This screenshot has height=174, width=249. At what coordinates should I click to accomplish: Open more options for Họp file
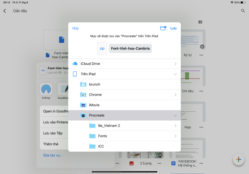point(201,127)
